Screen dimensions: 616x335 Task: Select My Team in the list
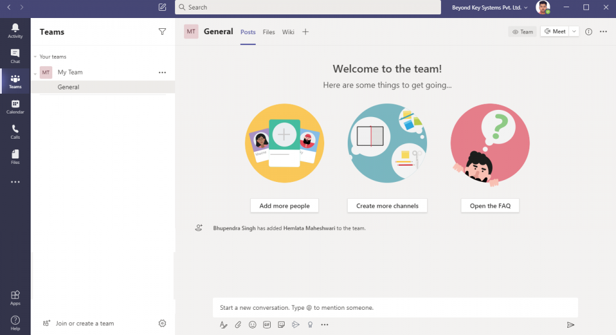(70, 72)
